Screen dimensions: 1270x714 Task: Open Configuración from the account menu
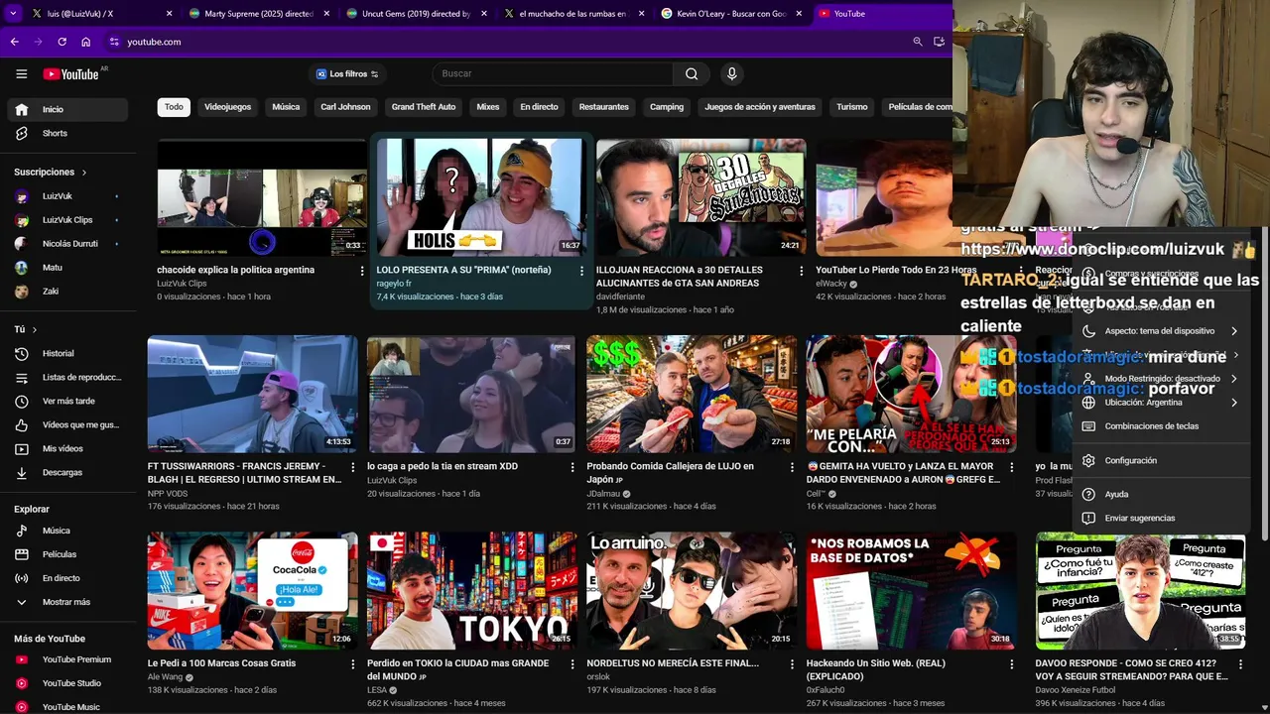[1160, 460]
